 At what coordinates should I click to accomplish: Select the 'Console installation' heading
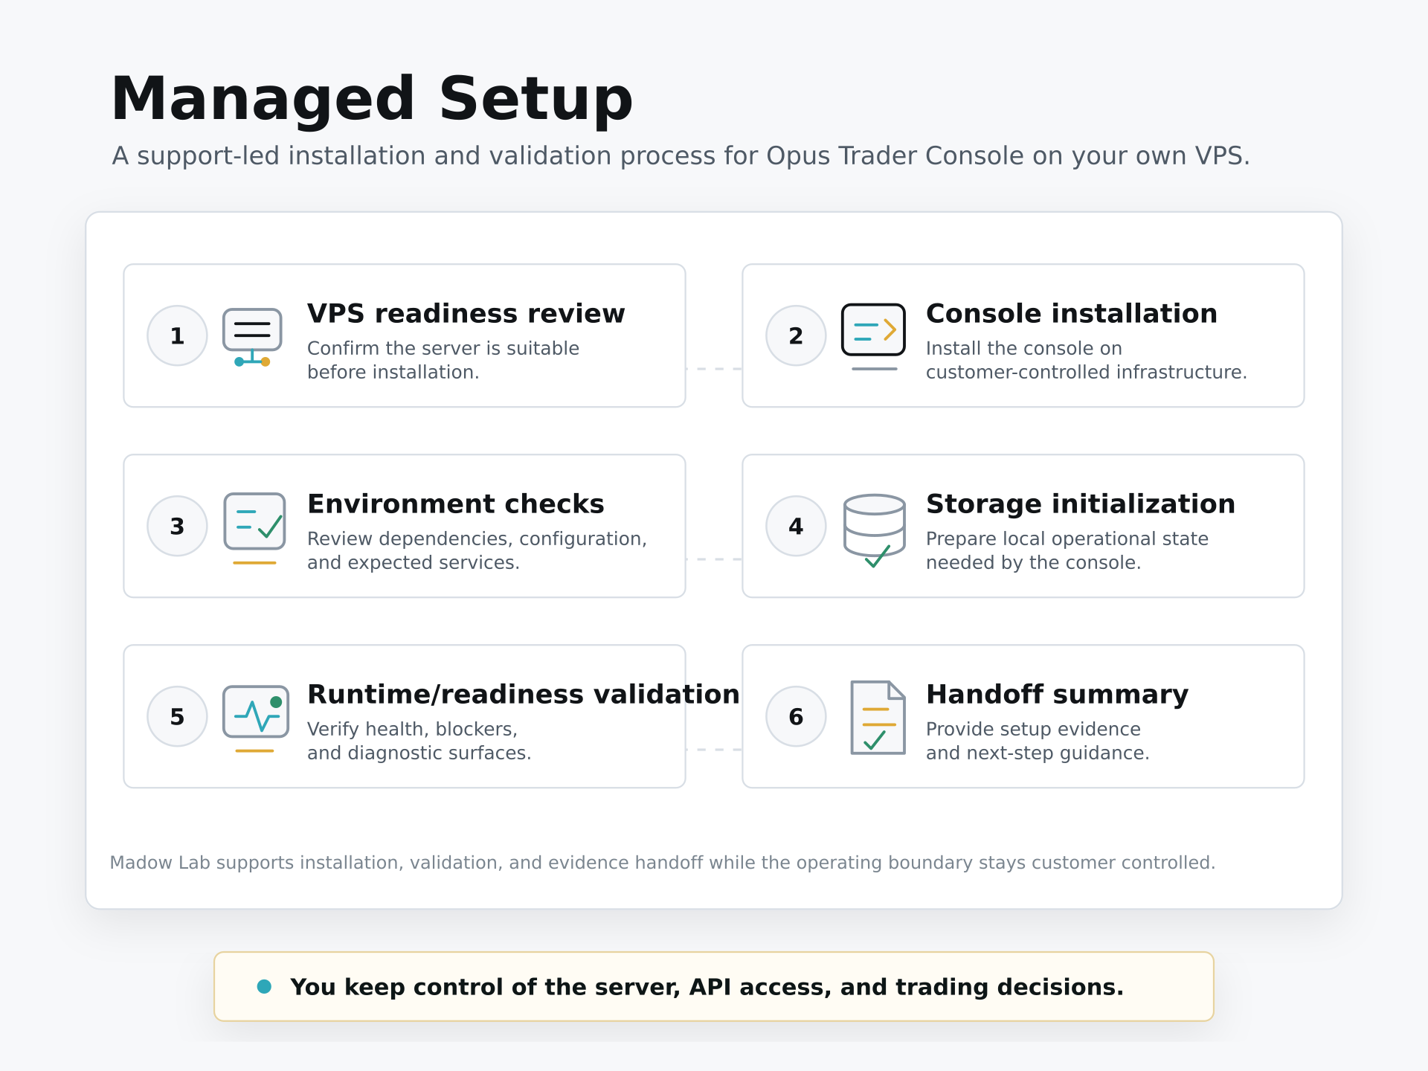[x=1072, y=314]
